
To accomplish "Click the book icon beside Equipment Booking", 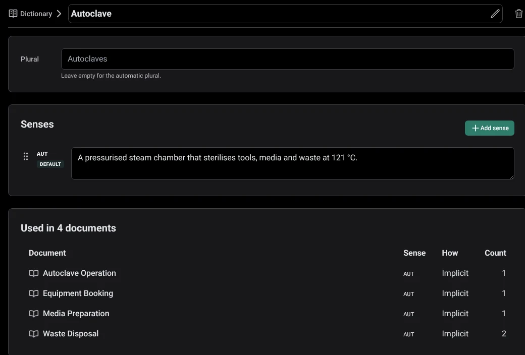I will pyautogui.click(x=34, y=293).
